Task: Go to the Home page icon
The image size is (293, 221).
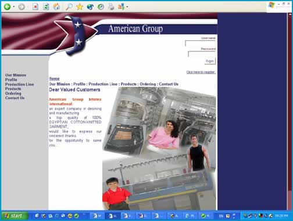Action: (x=56, y=6)
